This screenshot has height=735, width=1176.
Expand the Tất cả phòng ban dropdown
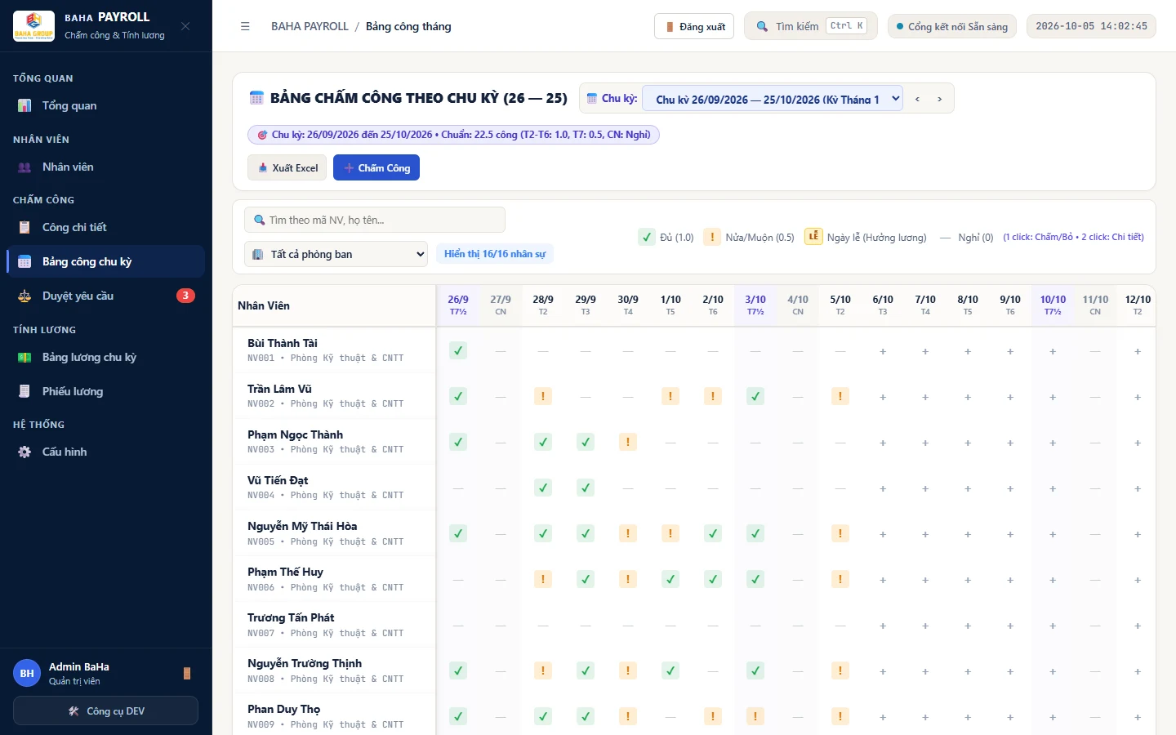[336, 254]
